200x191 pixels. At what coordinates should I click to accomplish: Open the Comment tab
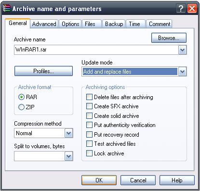point(160,24)
